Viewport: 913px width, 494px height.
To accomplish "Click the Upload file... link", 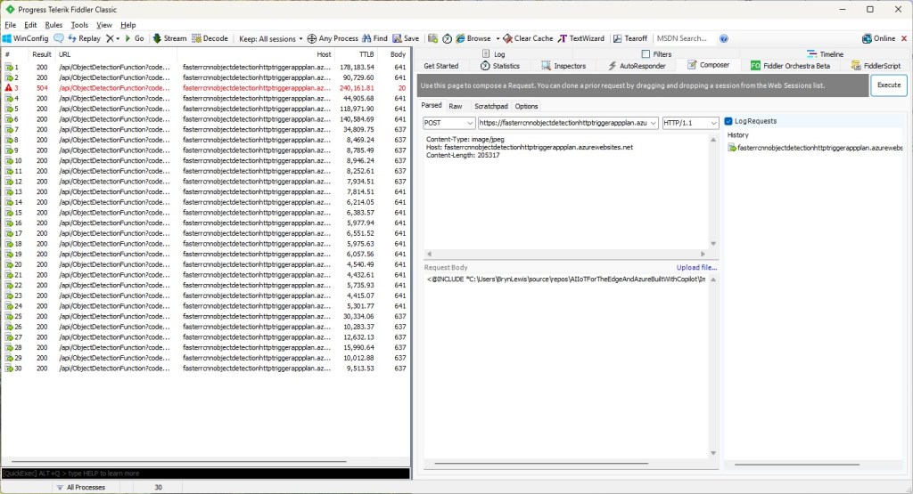I will point(696,267).
